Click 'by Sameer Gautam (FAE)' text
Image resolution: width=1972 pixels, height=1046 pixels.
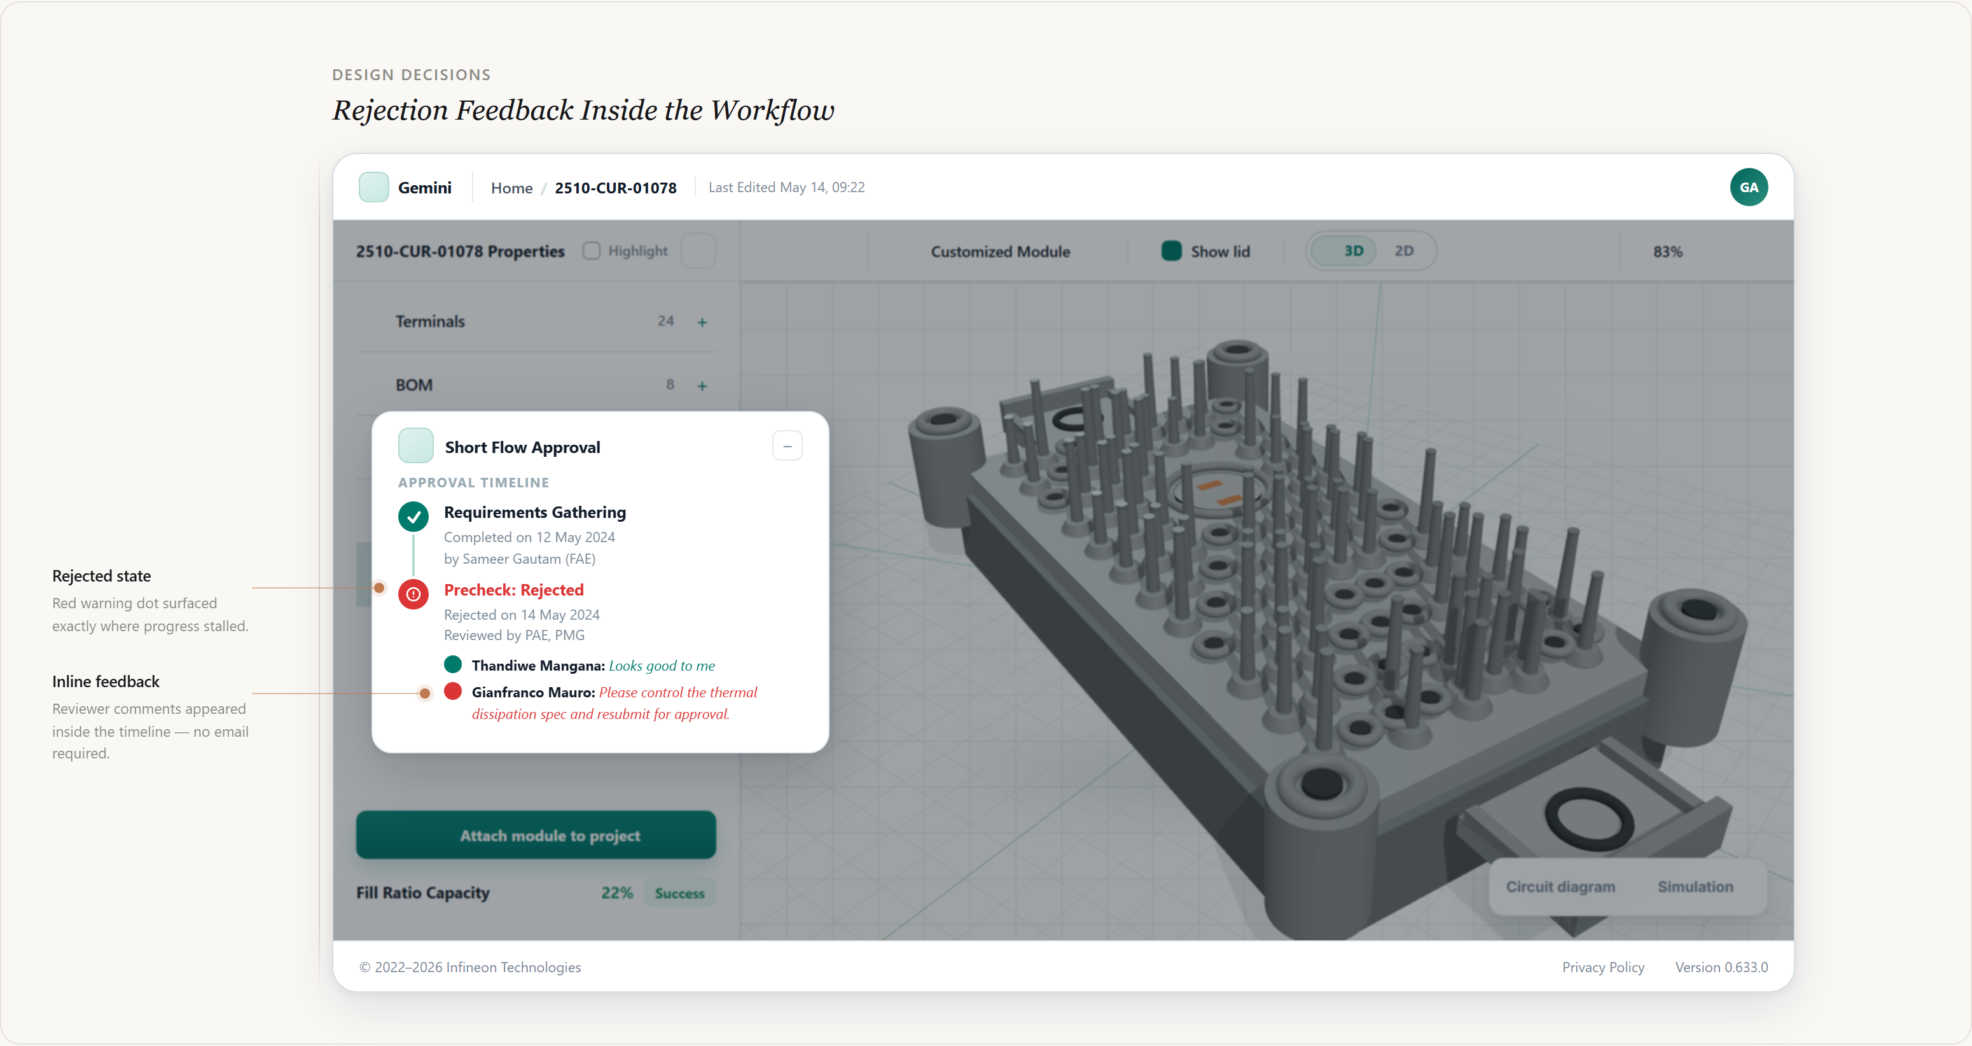click(520, 559)
